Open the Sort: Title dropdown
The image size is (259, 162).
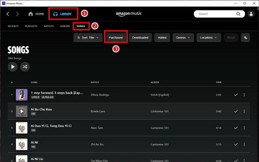[88, 37]
